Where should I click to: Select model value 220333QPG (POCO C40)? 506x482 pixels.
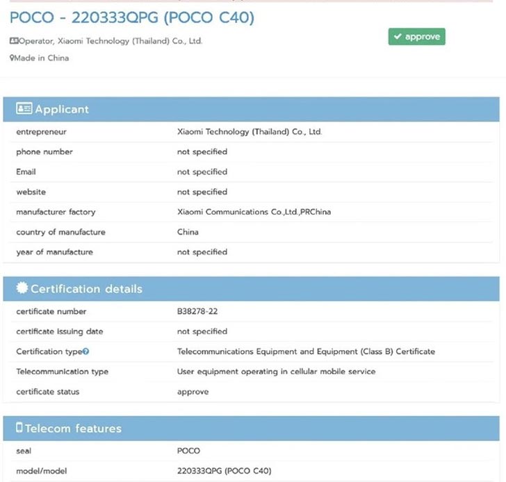click(224, 471)
